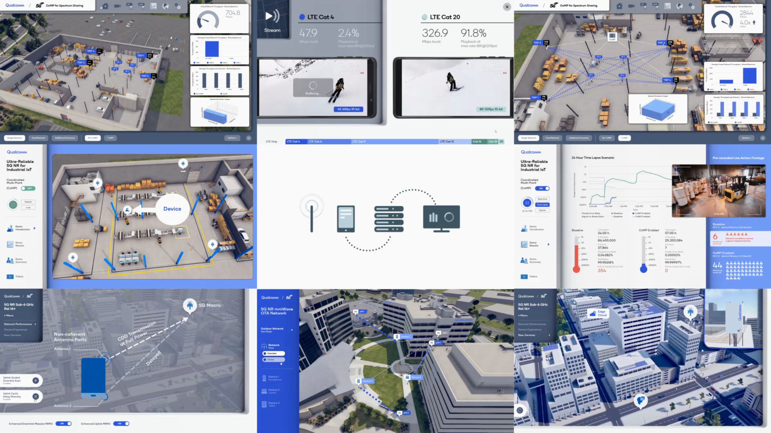771x433 pixels.
Task: Select the Edge Cloud icon
Action: [593, 314]
